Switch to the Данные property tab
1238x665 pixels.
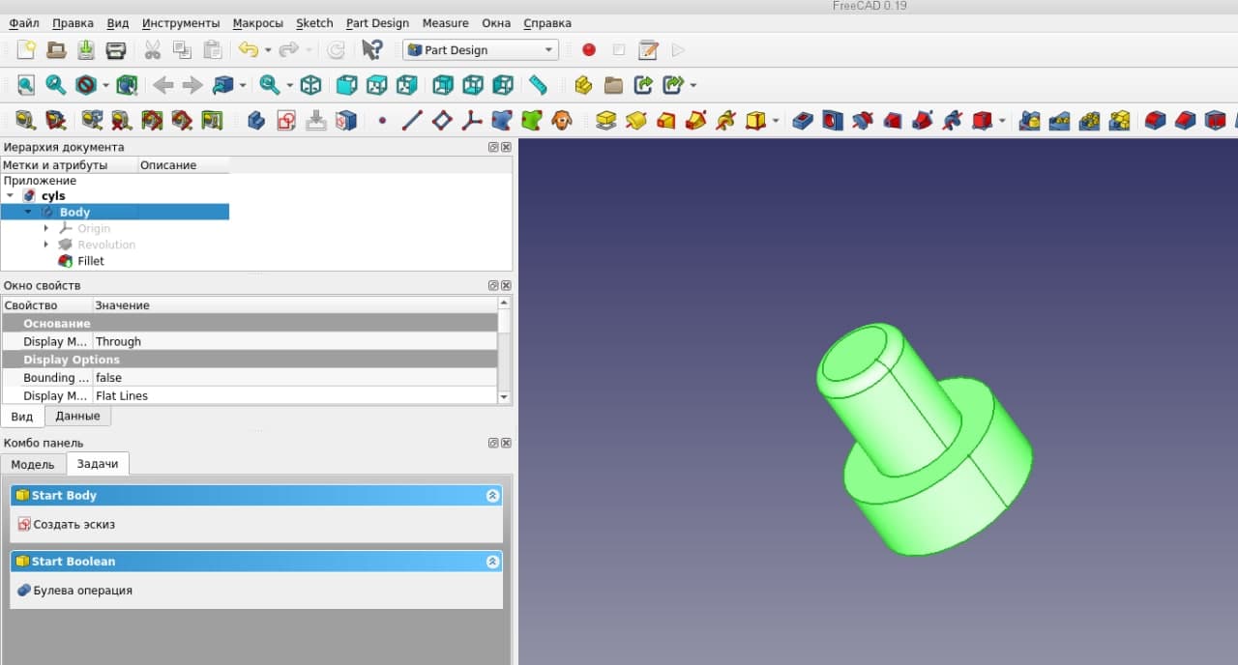click(77, 416)
